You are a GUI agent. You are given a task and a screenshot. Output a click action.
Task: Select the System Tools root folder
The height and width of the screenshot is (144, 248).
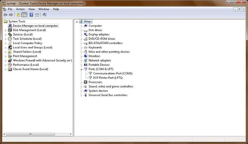click(17, 21)
